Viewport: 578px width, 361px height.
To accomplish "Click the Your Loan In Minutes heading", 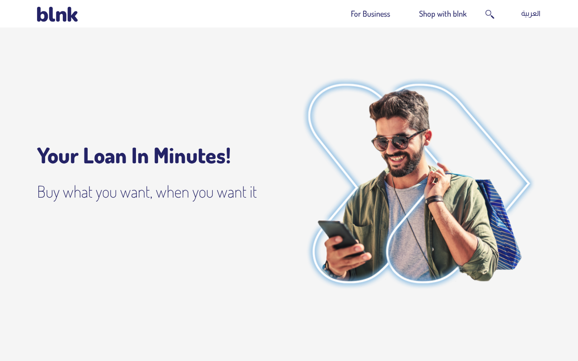I will 134,156.
